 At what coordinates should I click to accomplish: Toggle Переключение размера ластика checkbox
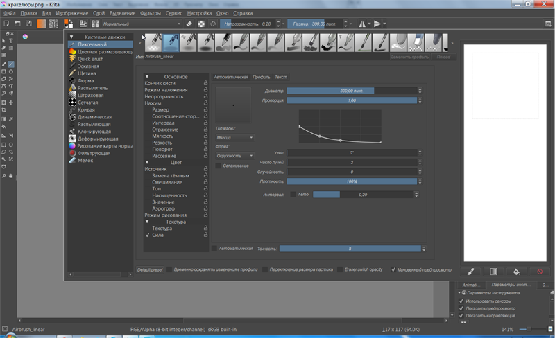pyautogui.click(x=265, y=269)
